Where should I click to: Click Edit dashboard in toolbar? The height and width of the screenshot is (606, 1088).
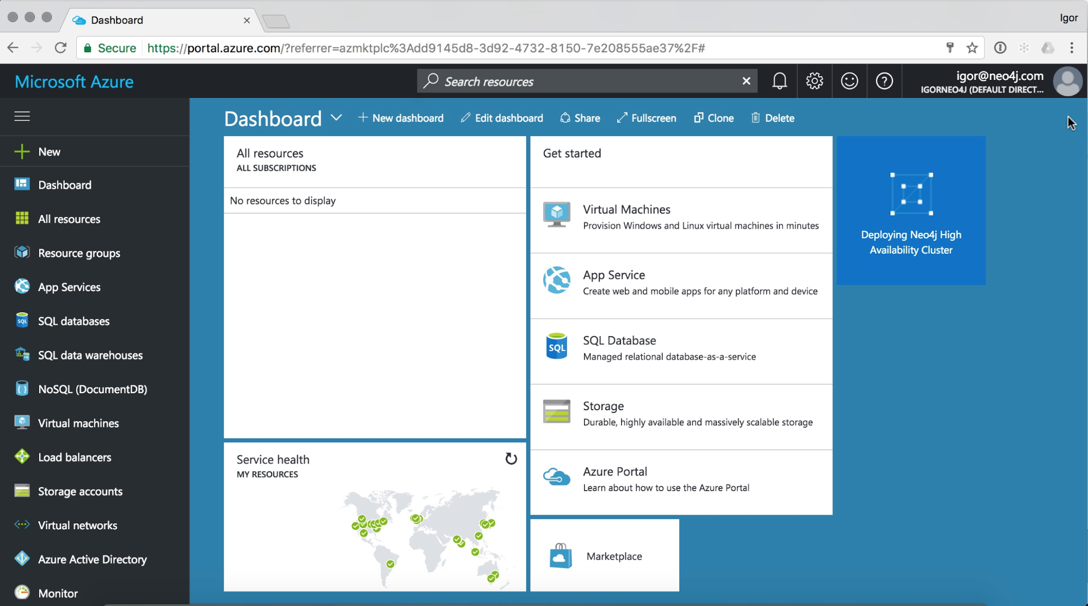point(502,118)
